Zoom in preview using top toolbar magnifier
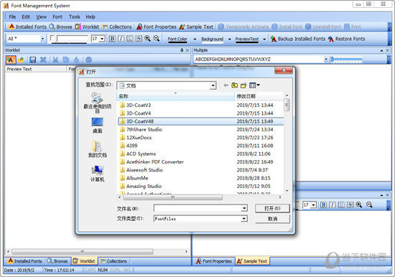The width and height of the screenshot is (395, 277). pos(147,39)
